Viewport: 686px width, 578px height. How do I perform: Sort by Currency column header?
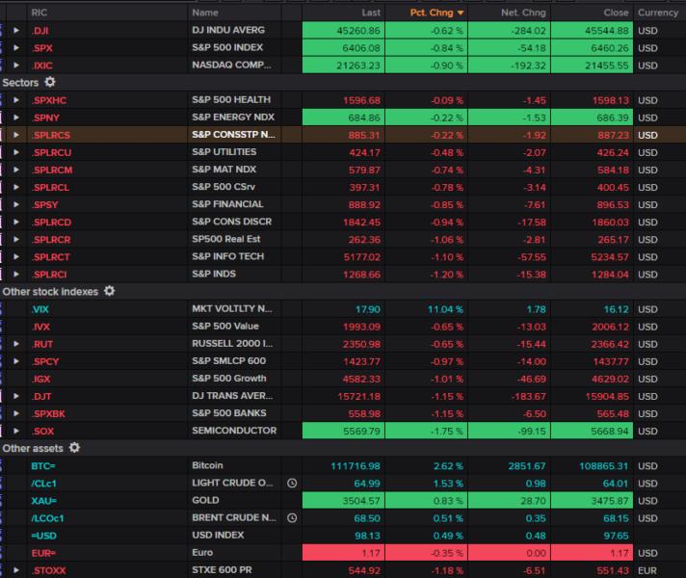[x=657, y=13]
